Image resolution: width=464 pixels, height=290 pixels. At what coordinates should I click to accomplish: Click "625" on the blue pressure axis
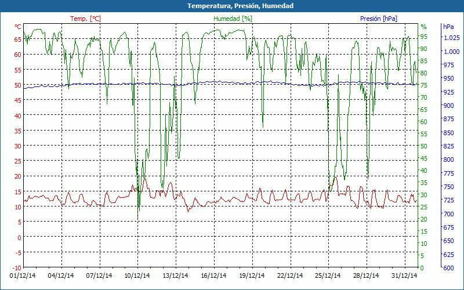click(448, 255)
